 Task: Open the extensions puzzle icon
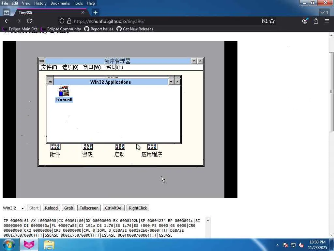pos(316,21)
